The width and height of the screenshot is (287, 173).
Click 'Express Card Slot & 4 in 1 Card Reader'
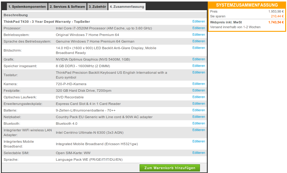click(x=88, y=104)
